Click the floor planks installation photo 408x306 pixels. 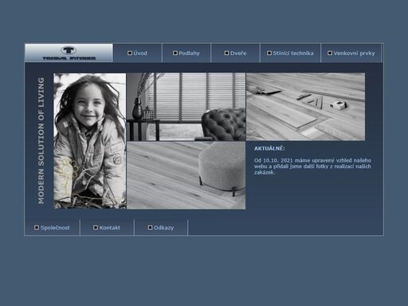coord(306,107)
